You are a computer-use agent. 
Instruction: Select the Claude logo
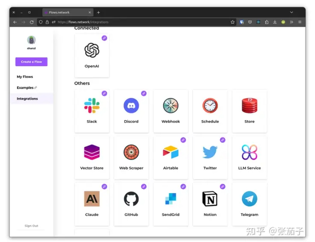tap(92, 199)
